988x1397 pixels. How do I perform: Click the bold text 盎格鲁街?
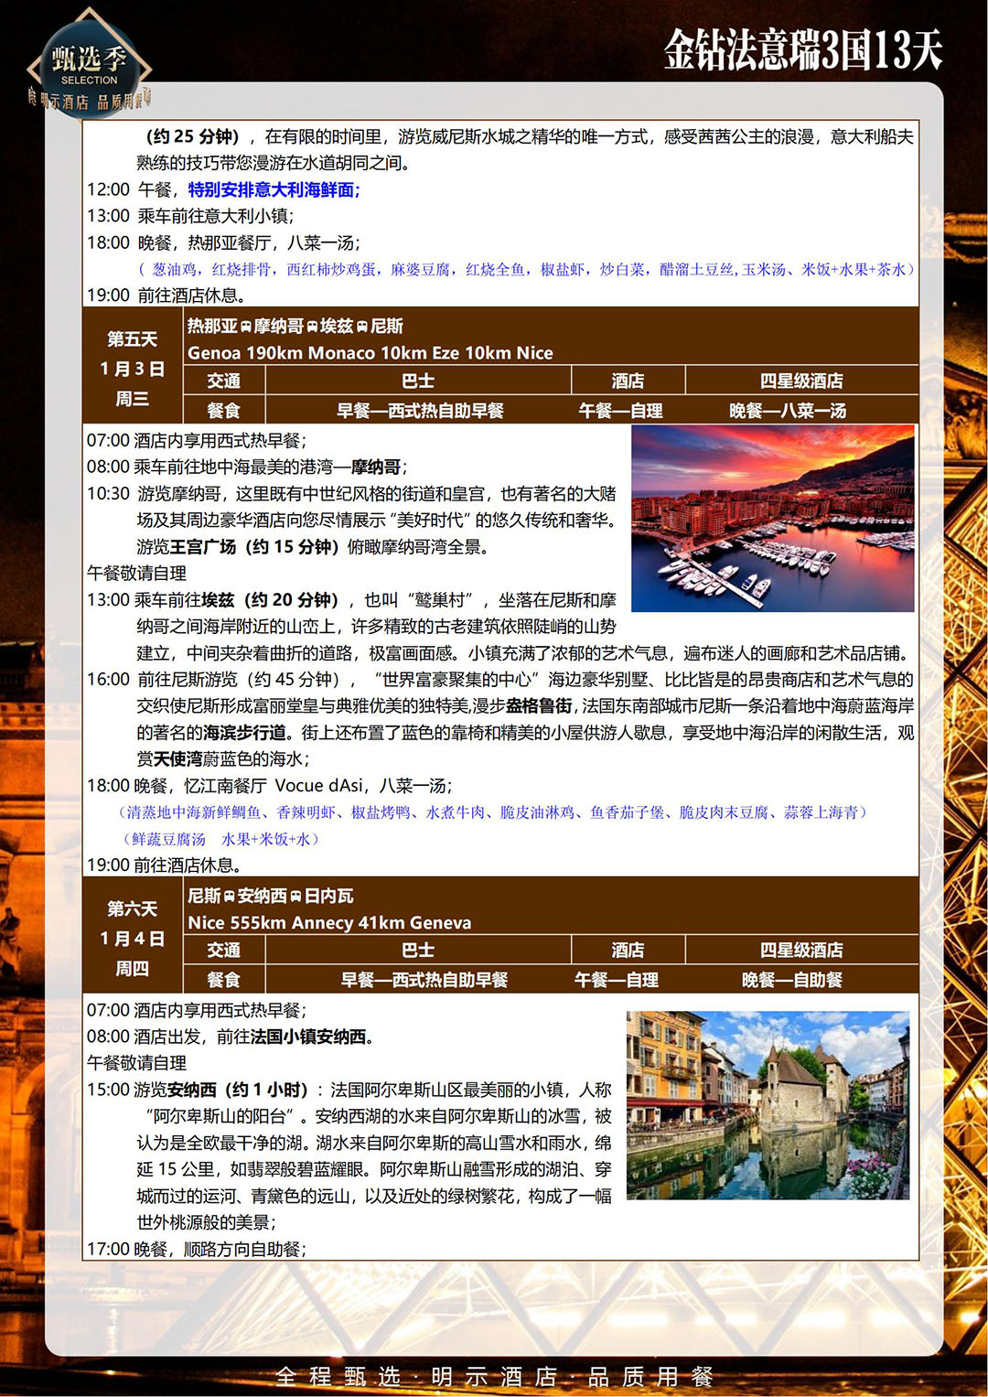(540, 706)
